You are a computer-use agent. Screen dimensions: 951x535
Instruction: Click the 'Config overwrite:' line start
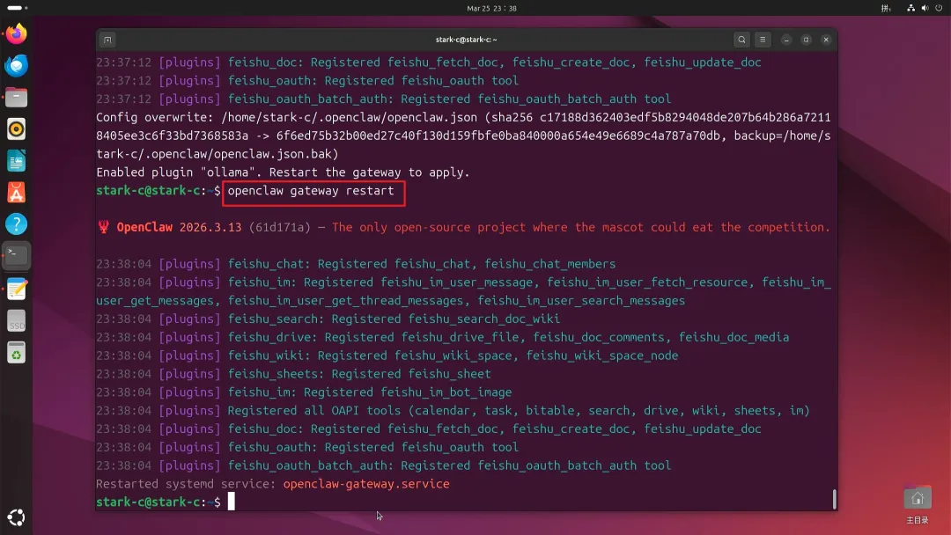(155, 118)
